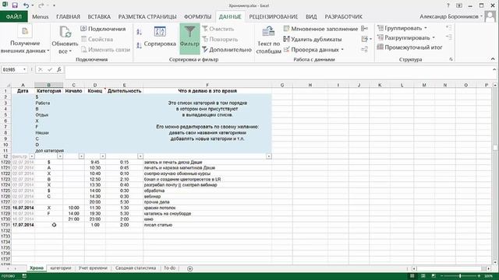
Task: Click Обновить все refresh icon
Action: pyautogui.click(x=65, y=33)
